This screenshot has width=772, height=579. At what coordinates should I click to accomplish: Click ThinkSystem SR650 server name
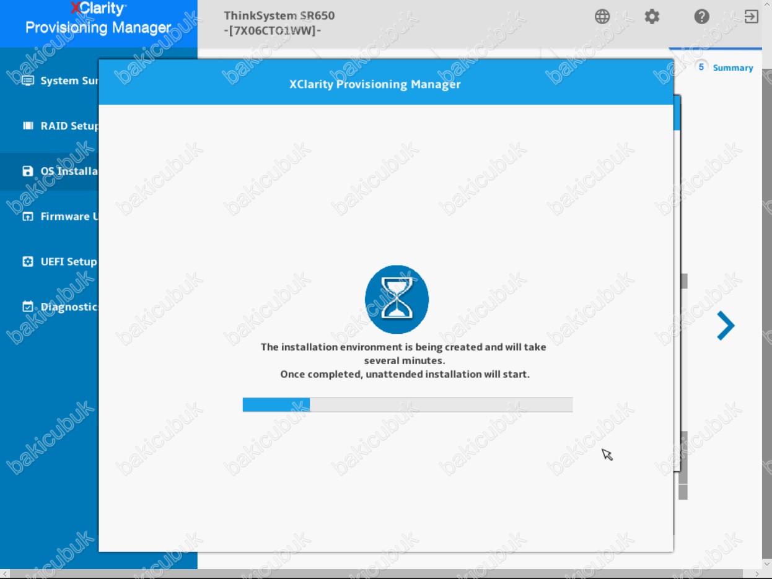click(279, 15)
